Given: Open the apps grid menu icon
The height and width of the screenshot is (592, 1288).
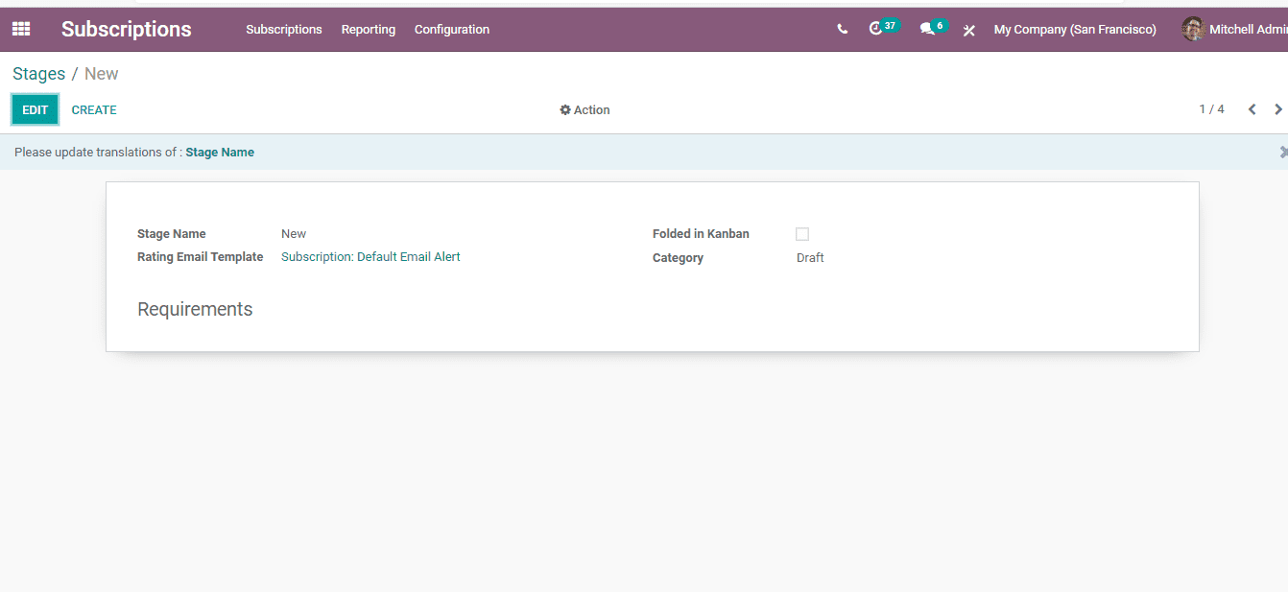Looking at the screenshot, I should click(21, 29).
